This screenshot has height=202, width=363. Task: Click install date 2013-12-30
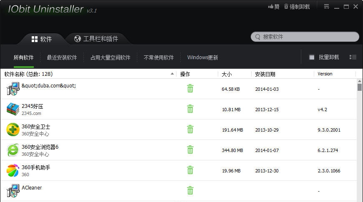click(267, 171)
